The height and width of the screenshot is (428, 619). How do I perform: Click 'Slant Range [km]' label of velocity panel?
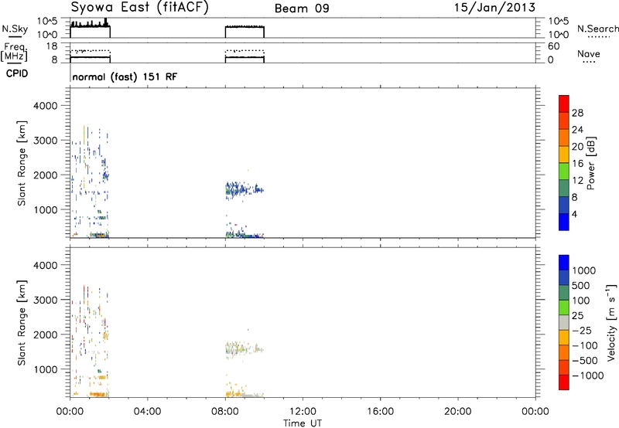point(22,323)
